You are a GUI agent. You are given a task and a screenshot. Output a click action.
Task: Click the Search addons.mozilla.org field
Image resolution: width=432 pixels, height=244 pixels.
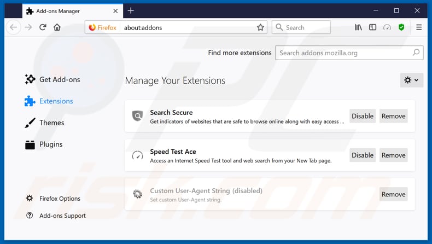pos(349,53)
